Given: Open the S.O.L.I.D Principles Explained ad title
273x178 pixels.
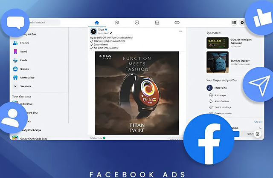Looking at the screenshot, I should (241, 41).
